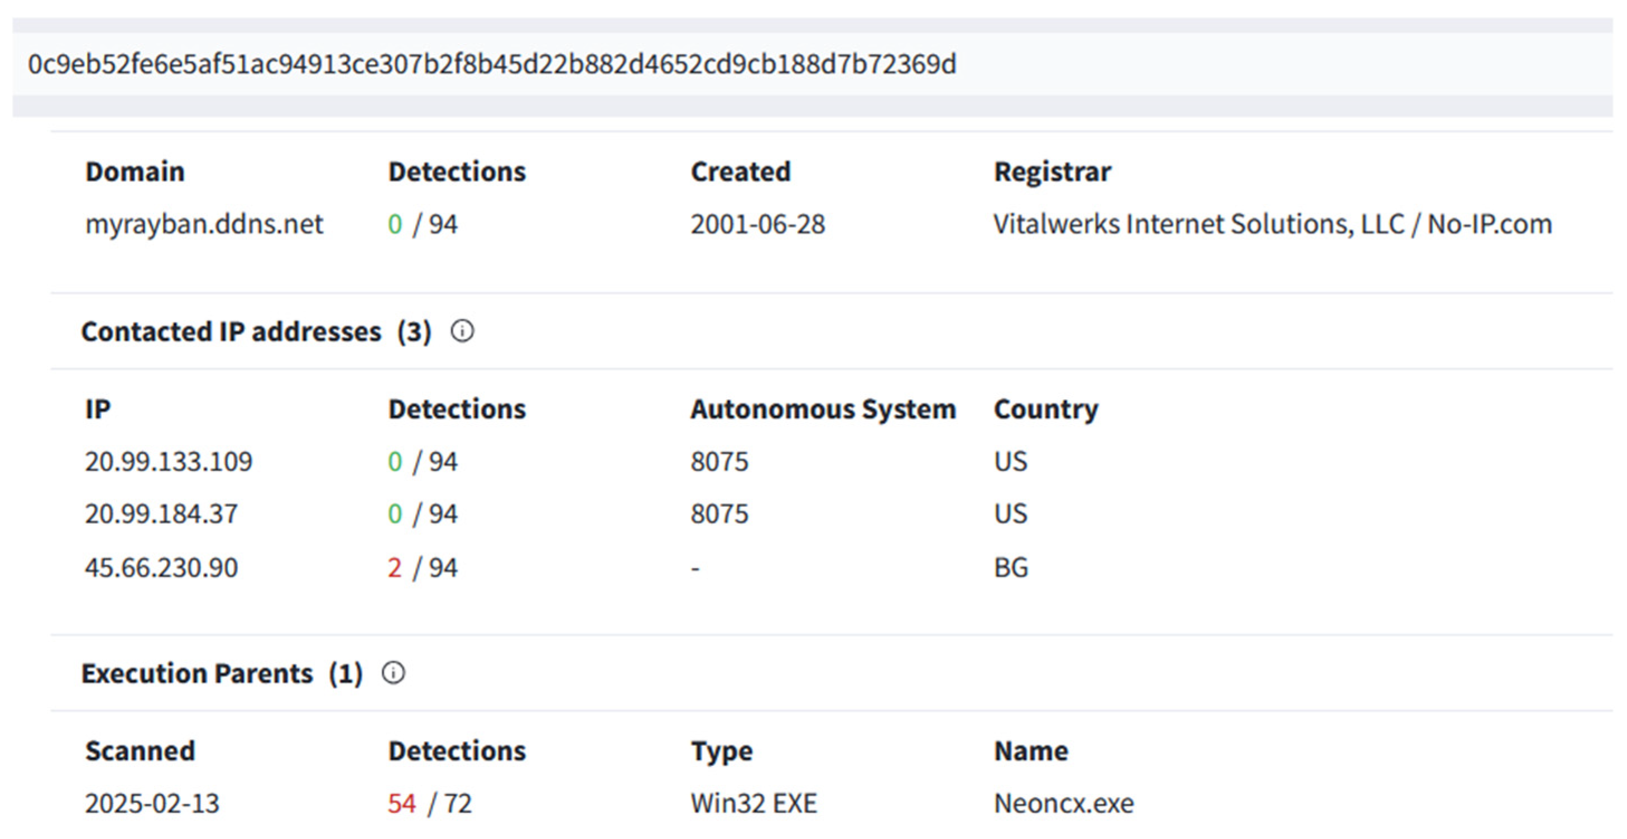The height and width of the screenshot is (839, 1627).
Task: Click info icon beside Execution Parents
Action: pos(393,673)
